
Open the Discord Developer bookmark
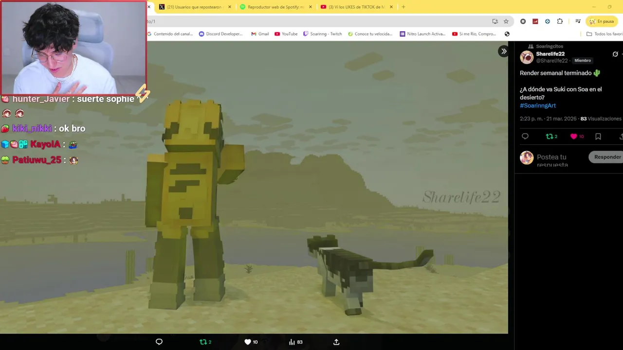point(220,34)
